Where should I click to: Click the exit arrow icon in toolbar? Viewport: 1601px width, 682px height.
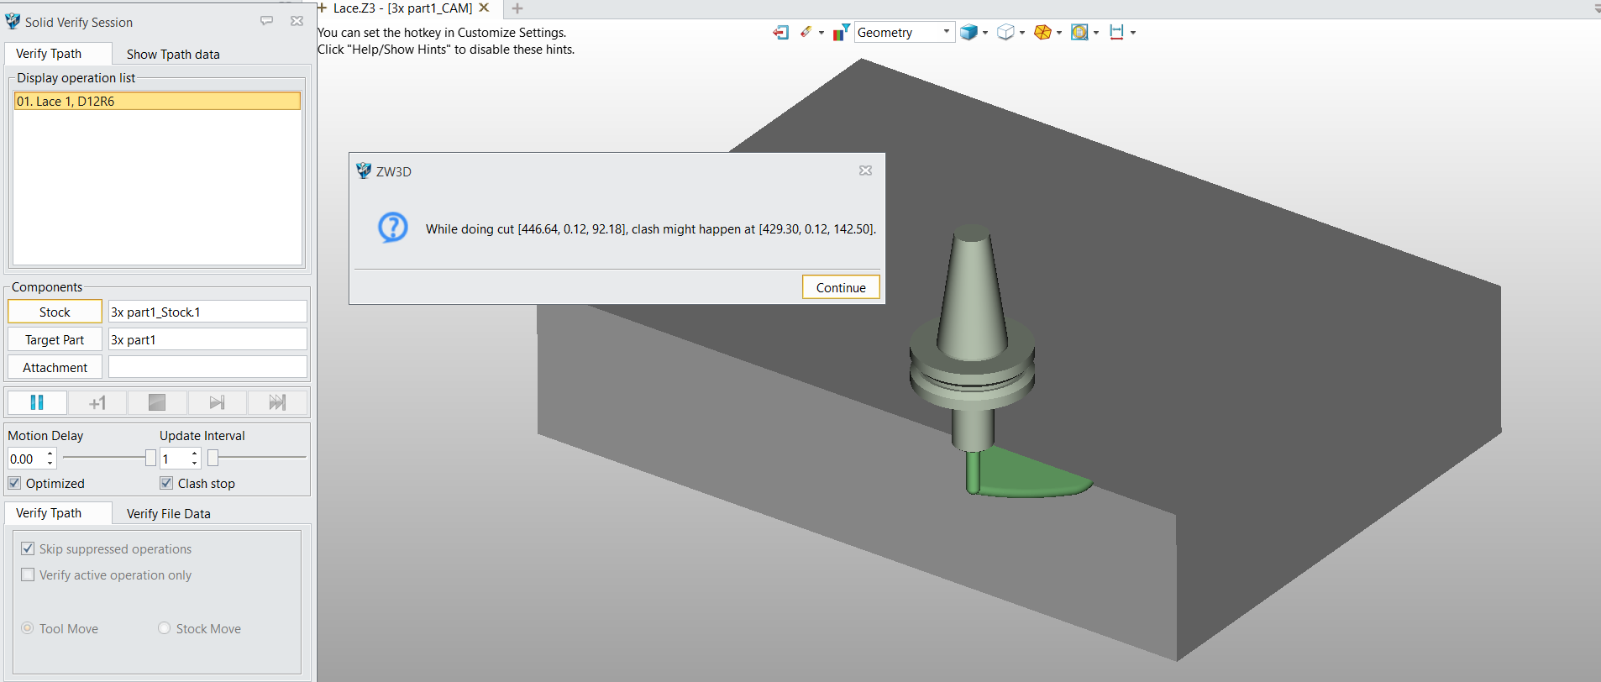coord(780,32)
